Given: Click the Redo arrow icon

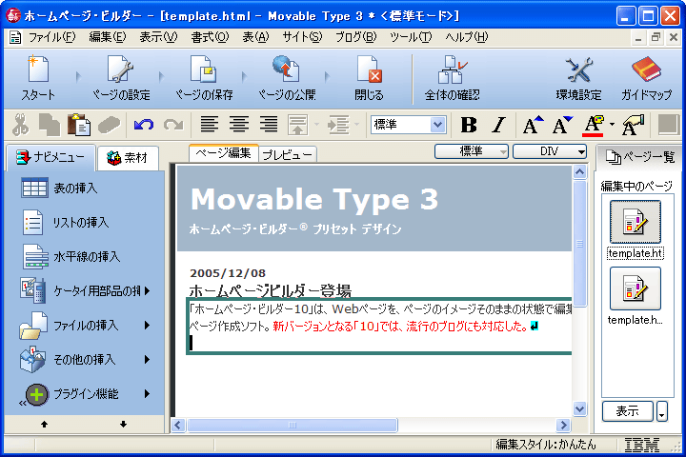Looking at the screenshot, I should coord(173,125).
